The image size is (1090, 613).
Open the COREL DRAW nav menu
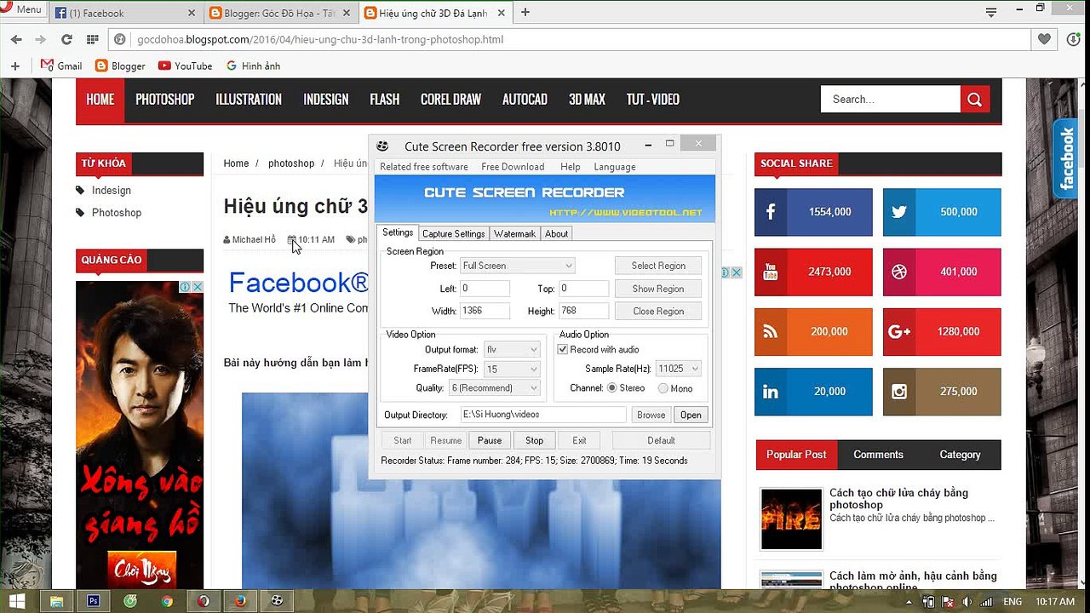tap(450, 100)
